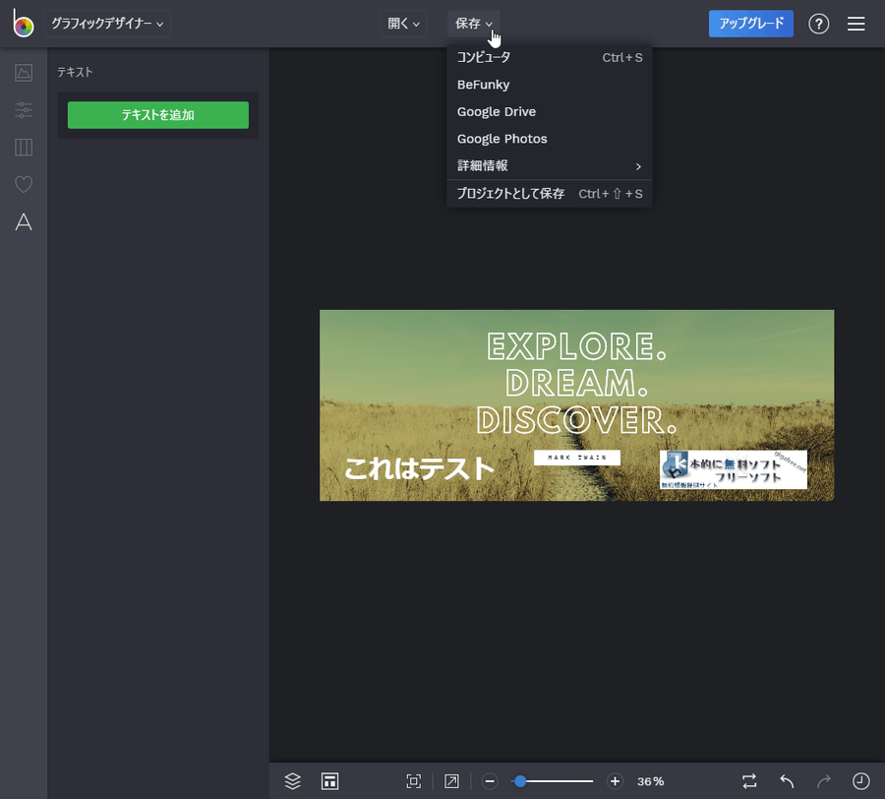The width and height of the screenshot is (885, 799).
Task: Open the help question mark icon
Action: 818,24
